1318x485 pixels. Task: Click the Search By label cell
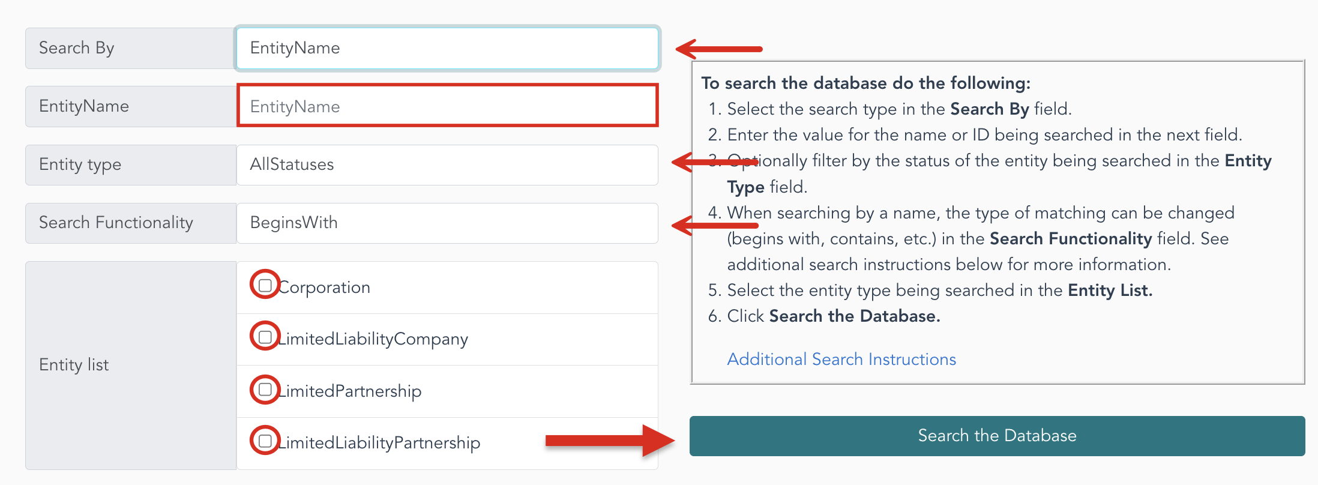coord(131,48)
